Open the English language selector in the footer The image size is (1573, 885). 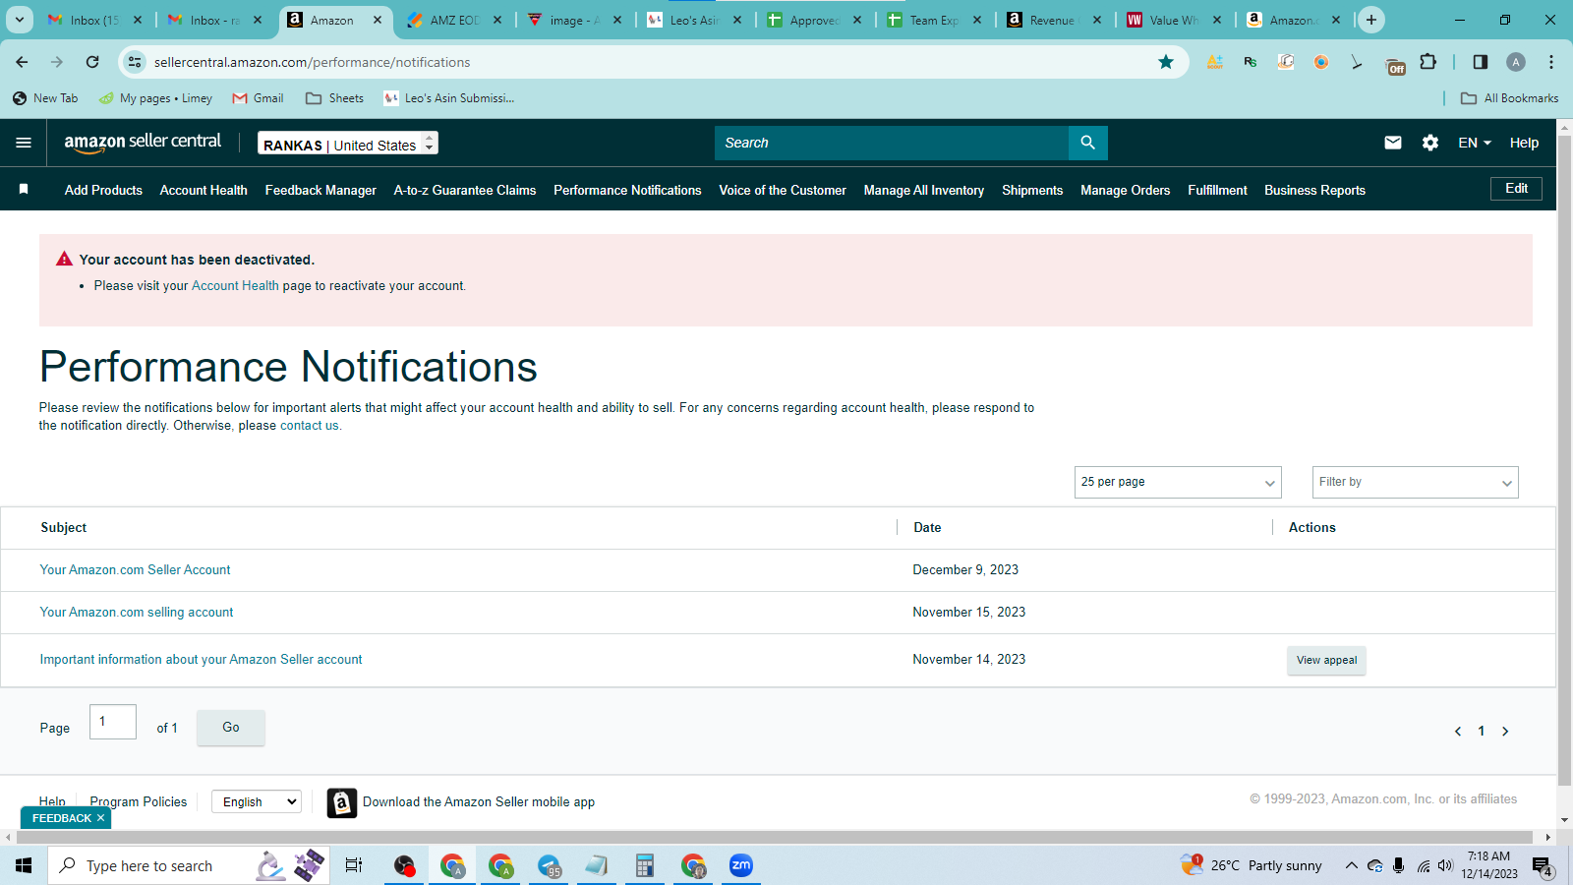tap(257, 801)
